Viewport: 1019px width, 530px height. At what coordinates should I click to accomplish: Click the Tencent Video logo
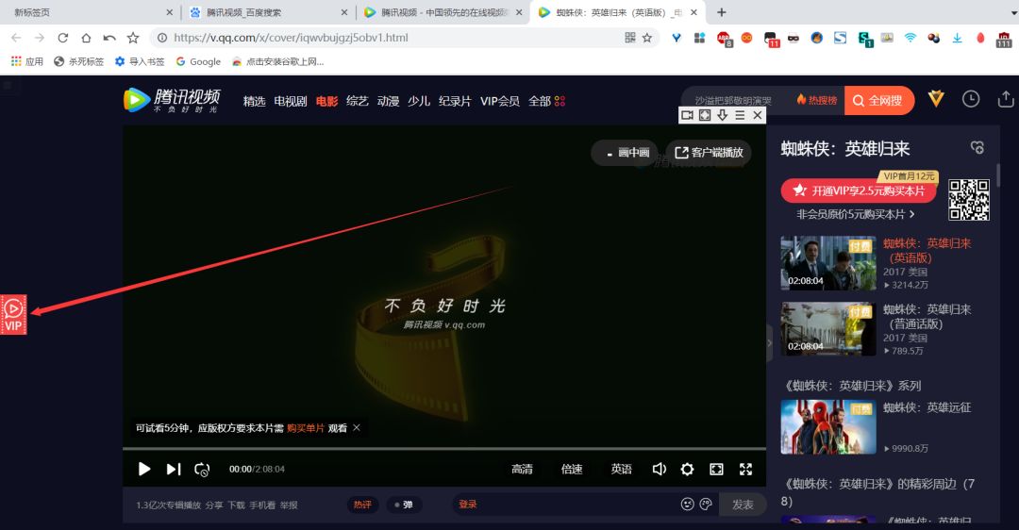(x=173, y=100)
